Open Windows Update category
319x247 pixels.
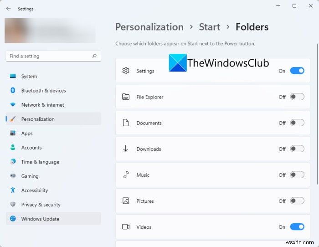pos(53,219)
